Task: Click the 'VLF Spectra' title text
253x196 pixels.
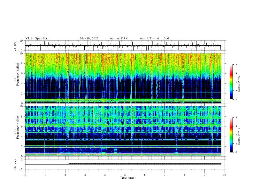Action: 36,38
